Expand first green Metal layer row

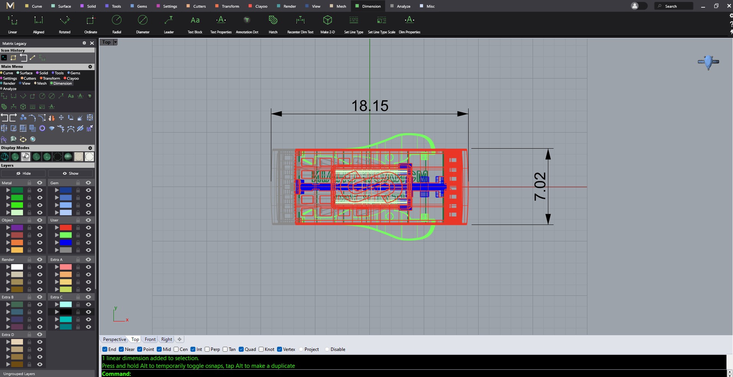[x=8, y=190]
